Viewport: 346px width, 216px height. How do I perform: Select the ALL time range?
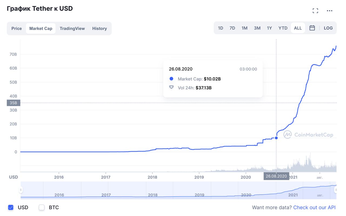click(x=298, y=28)
